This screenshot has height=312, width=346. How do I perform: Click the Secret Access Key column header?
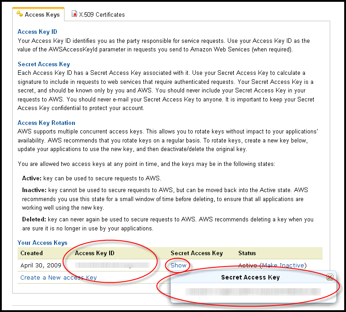[x=197, y=253]
